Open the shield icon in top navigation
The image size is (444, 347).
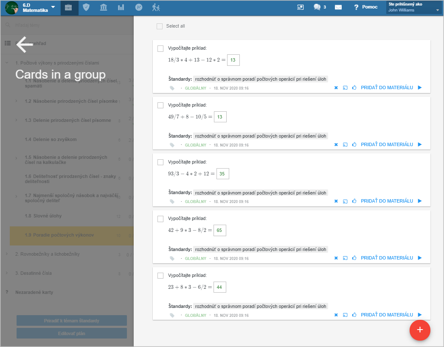86,7
